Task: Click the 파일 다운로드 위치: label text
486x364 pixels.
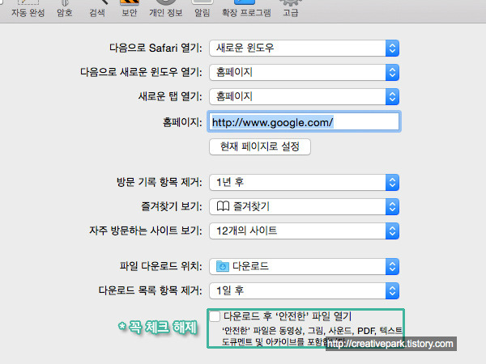Action: (161, 266)
